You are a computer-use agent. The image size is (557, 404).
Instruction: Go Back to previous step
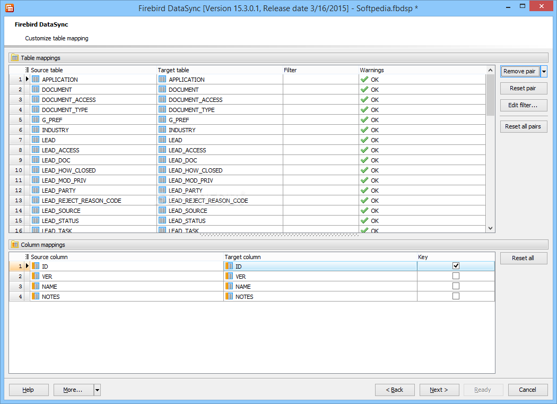point(395,390)
